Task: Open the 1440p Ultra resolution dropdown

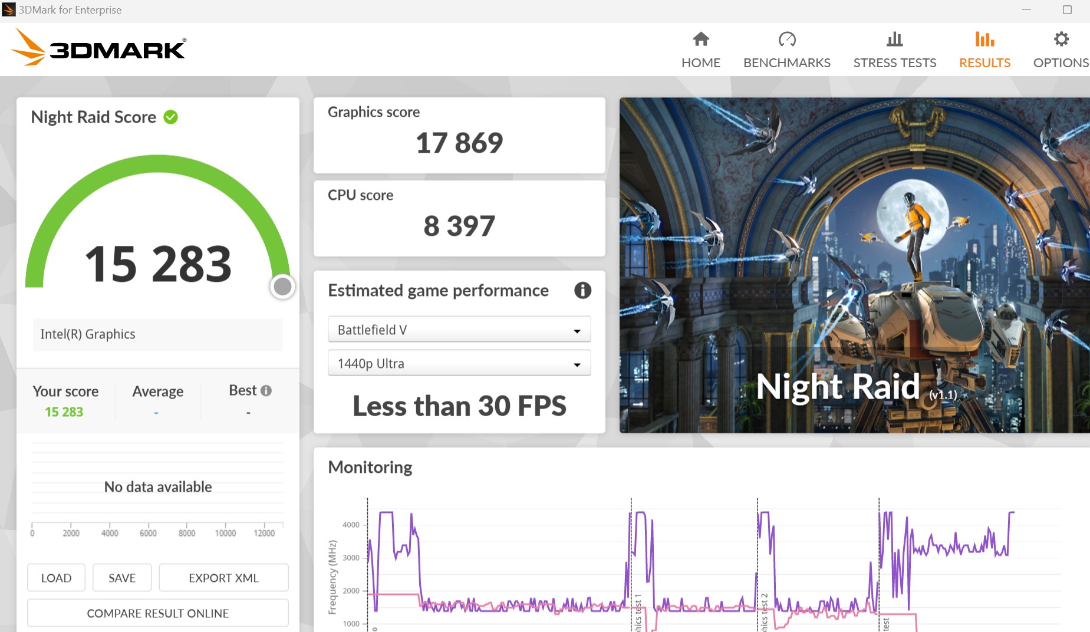Action: tap(459, 364)
